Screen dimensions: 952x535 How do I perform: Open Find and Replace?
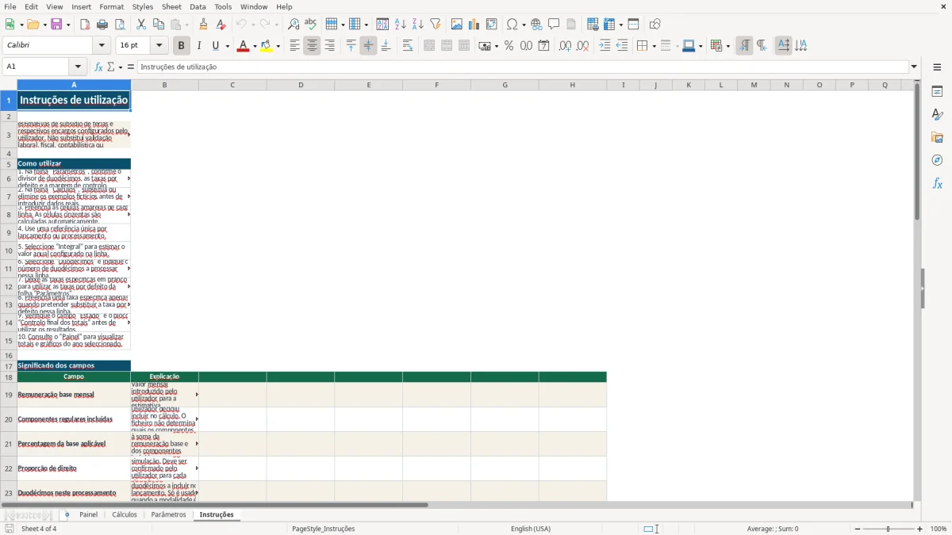pyautogui.click(x=294, y=25)
